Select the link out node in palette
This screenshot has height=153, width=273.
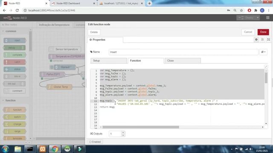[x=15, y=84]
